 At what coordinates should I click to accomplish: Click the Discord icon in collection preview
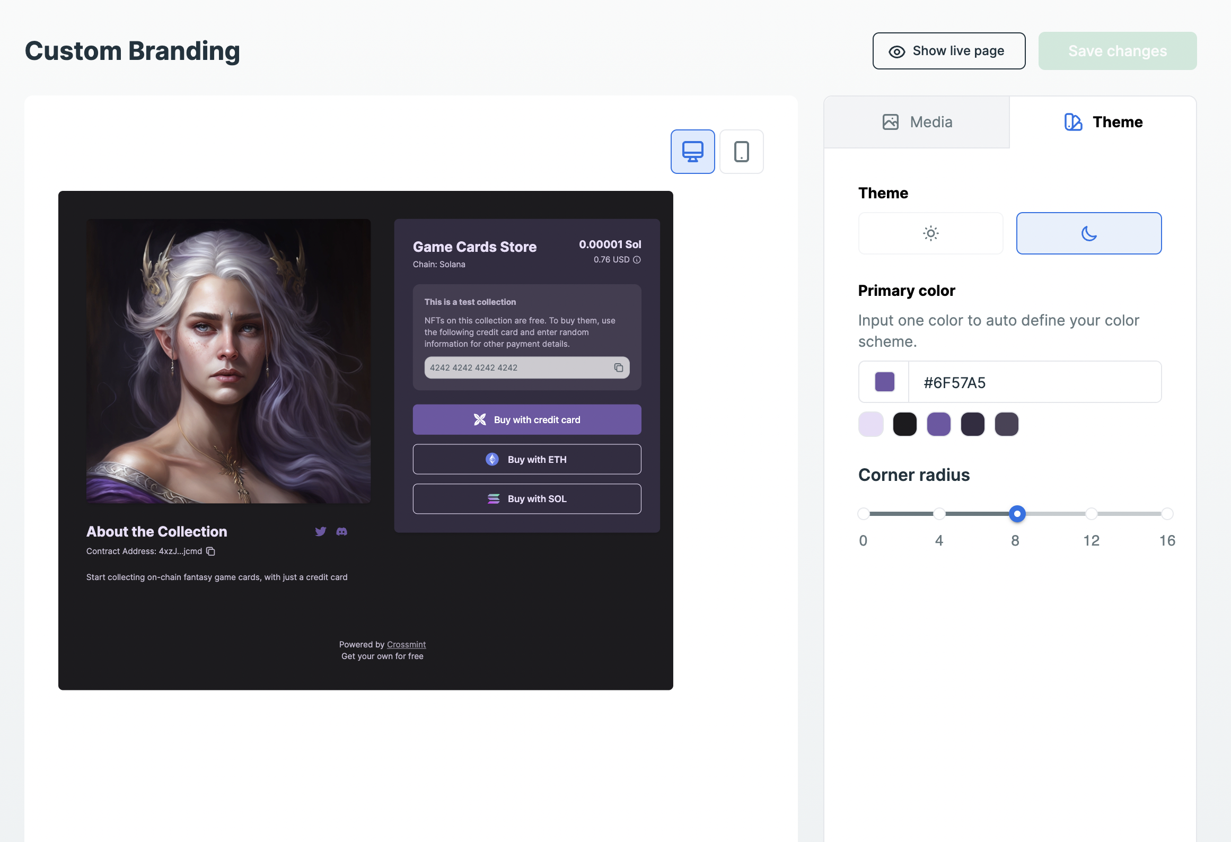click(x=342, y=531)
